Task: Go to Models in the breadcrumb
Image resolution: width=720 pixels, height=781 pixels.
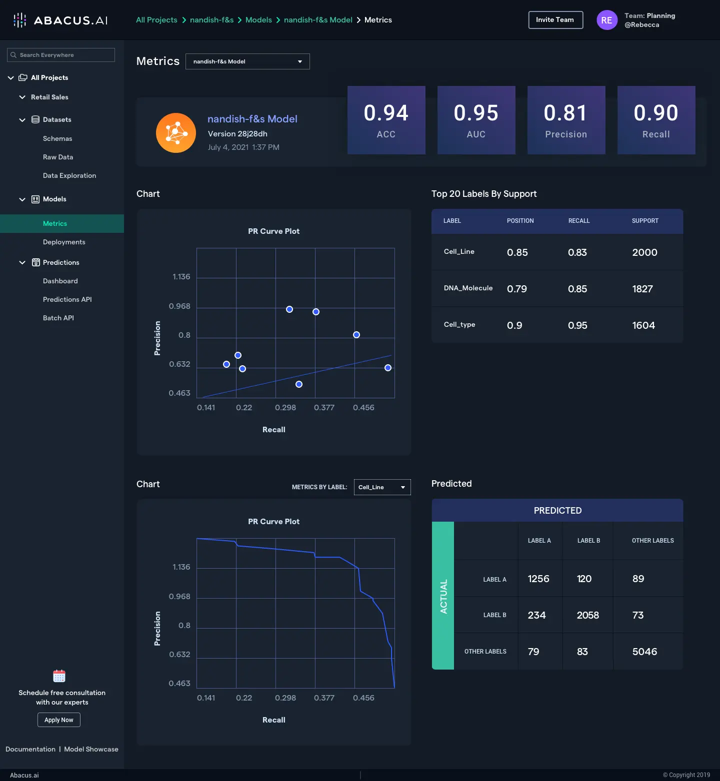Action: pos(258,20)
